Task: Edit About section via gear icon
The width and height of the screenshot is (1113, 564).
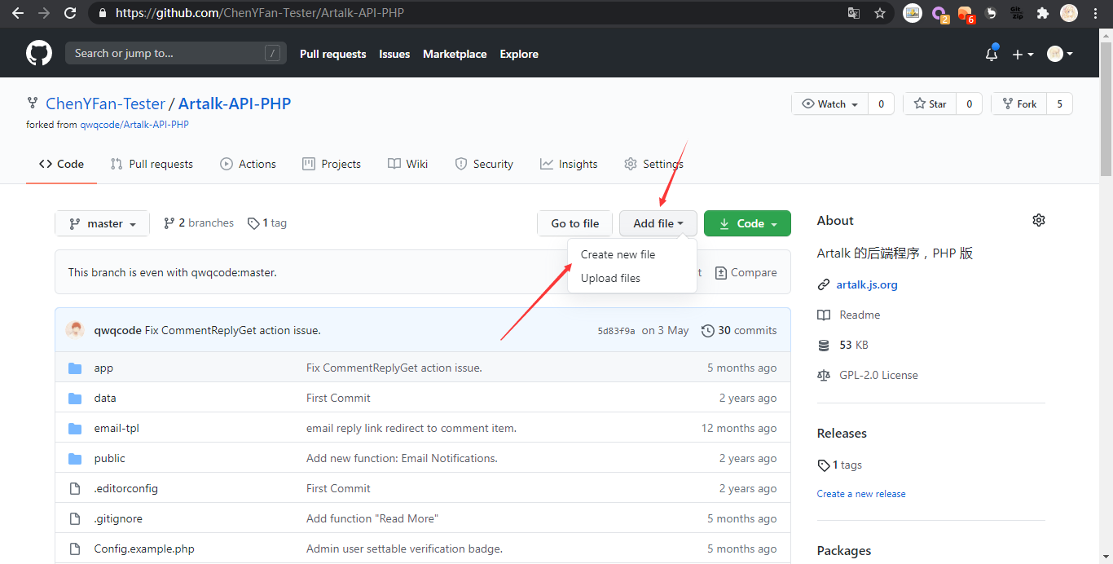Action: click(1038, 220)
